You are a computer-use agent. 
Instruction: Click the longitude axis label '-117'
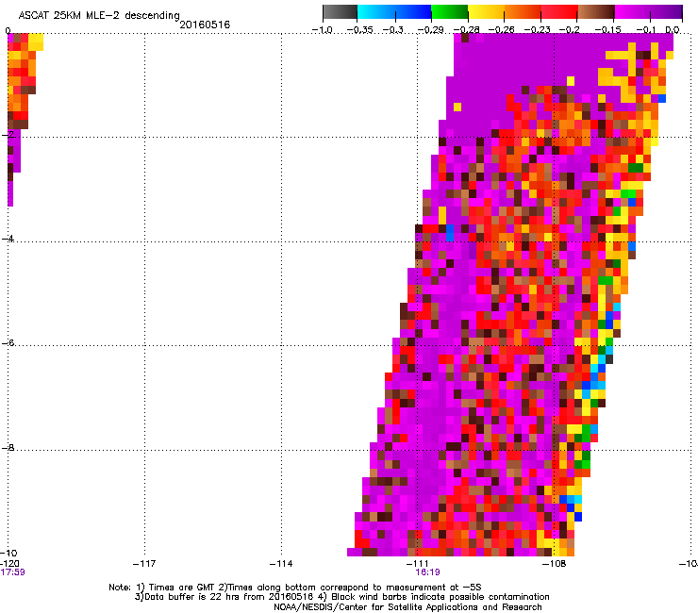(x=144, y=564)
